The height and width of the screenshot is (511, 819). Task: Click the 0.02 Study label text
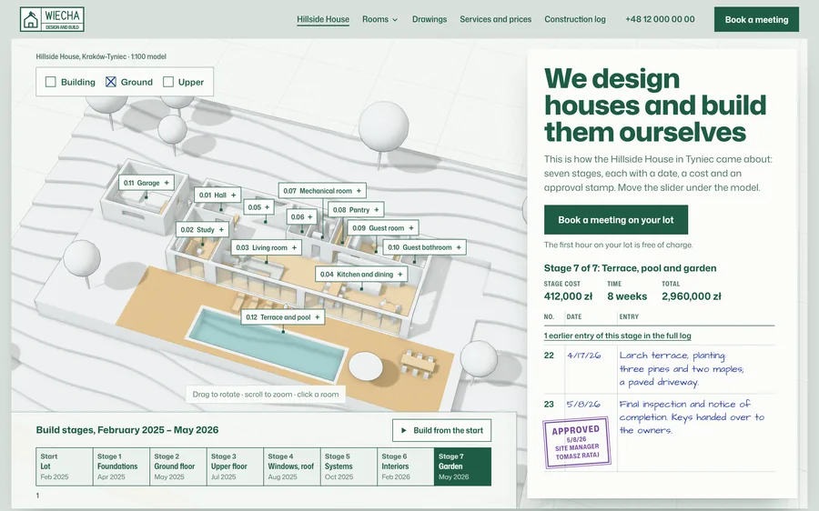tap(197, 230)
